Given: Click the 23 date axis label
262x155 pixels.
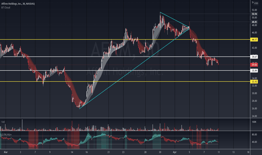Looking at the screenshot, I should point(123,152).
